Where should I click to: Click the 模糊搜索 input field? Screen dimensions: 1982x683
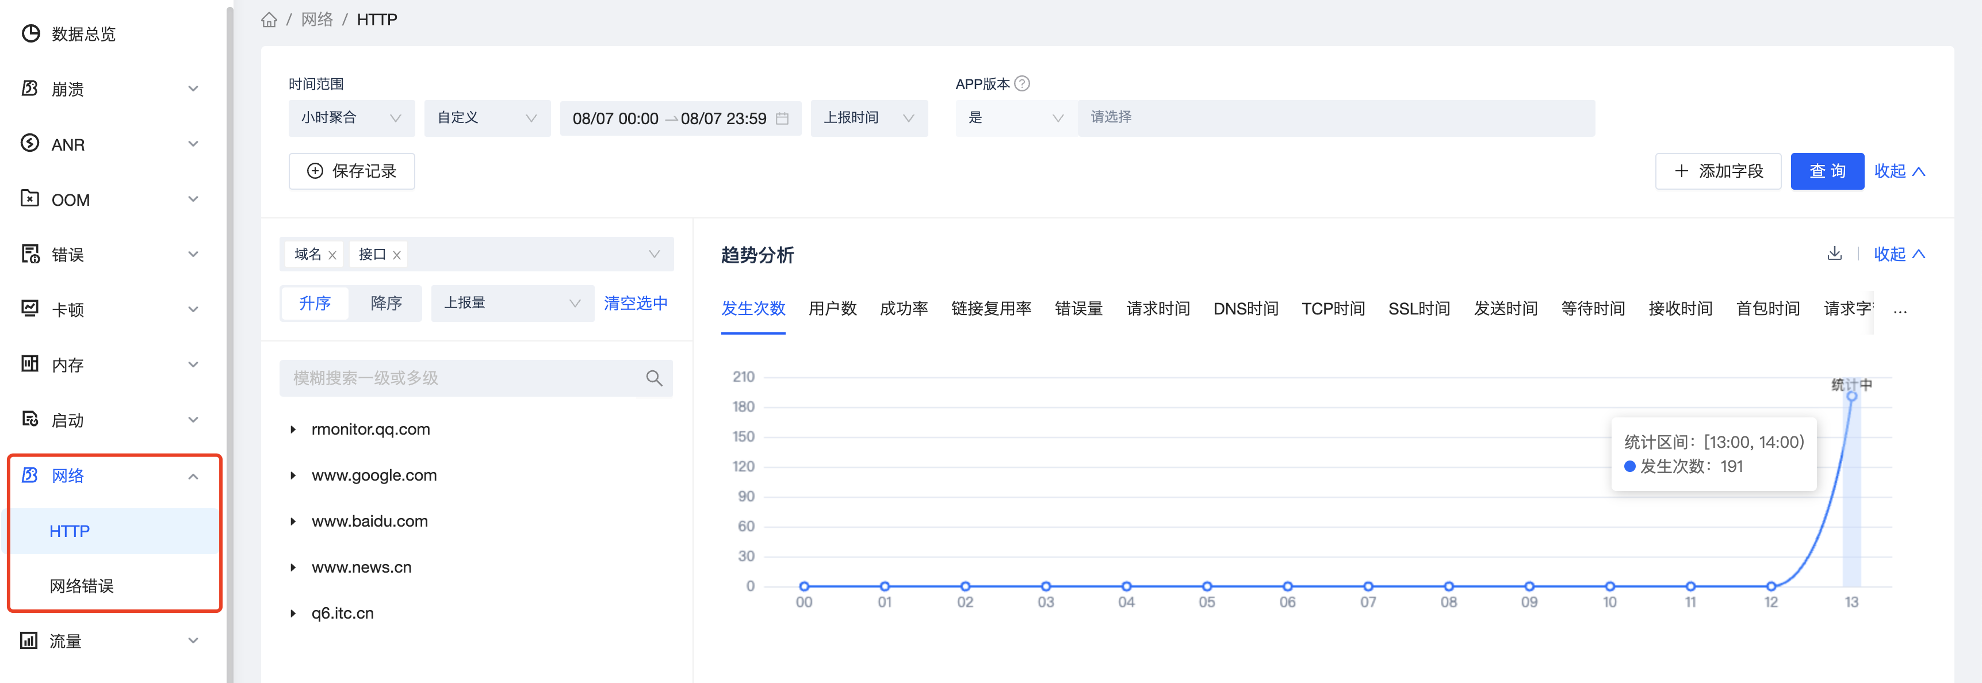[462, 378]
